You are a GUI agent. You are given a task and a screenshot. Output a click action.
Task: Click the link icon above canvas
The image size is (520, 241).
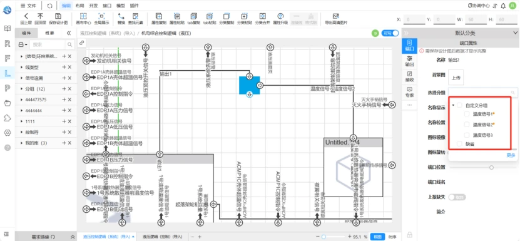81,43
